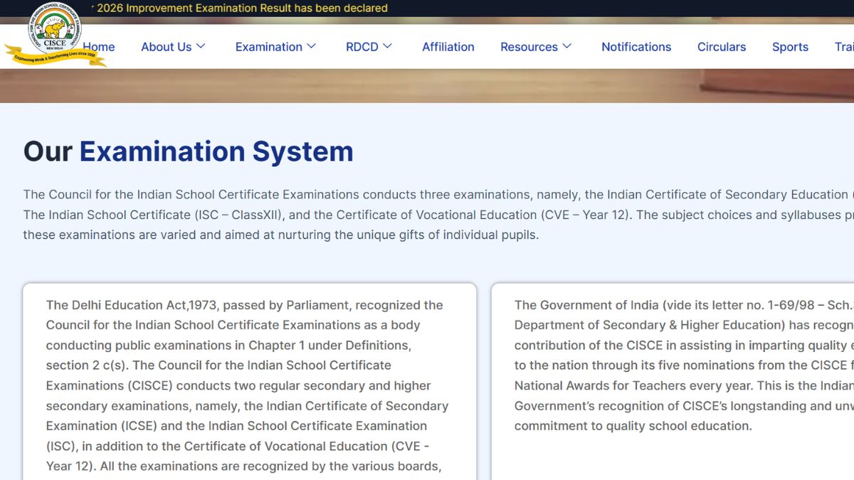This screenshot has width=854, height=480.
Task: Go to the Notifications page
Action: (636, 47)
